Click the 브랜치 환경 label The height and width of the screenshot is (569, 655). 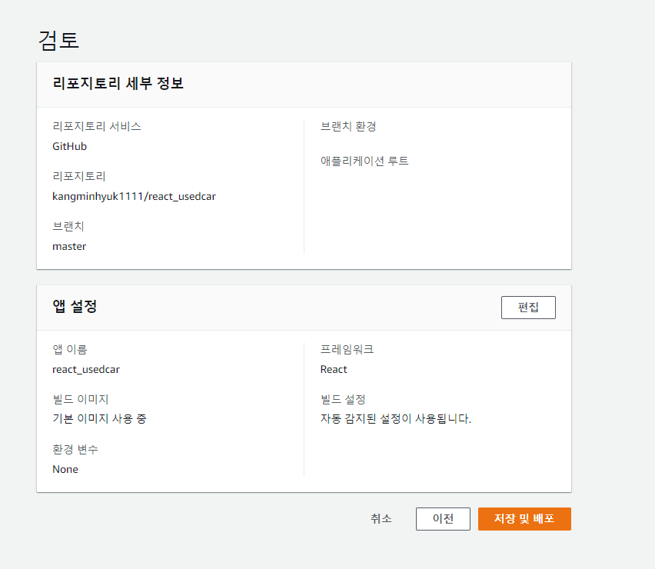[348, 126]
